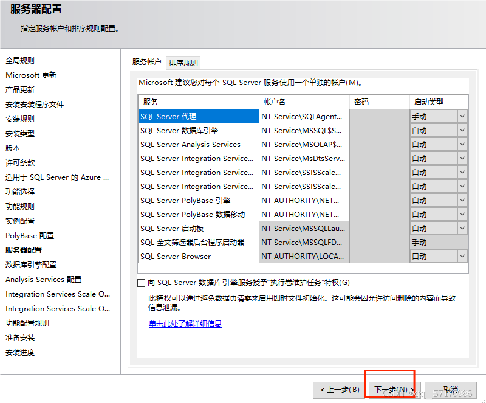
Task: Select the SQL Server 启动板 row
Action: coord(199,228)
